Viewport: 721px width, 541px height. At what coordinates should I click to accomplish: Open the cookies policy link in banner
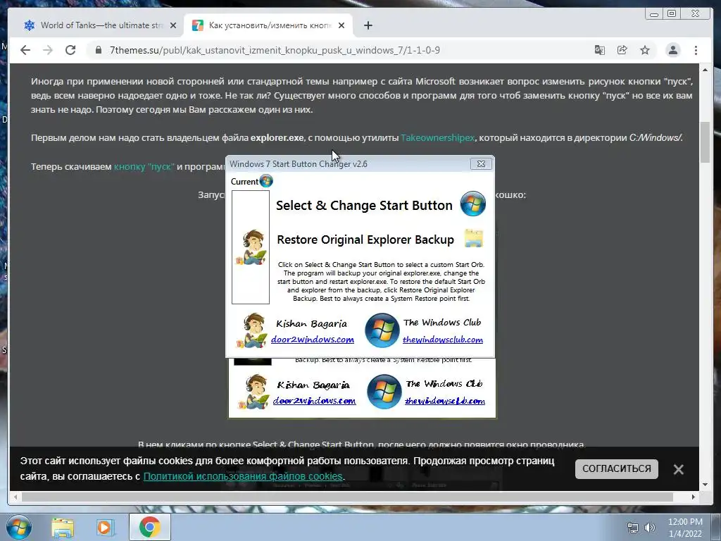click(243, 476)
